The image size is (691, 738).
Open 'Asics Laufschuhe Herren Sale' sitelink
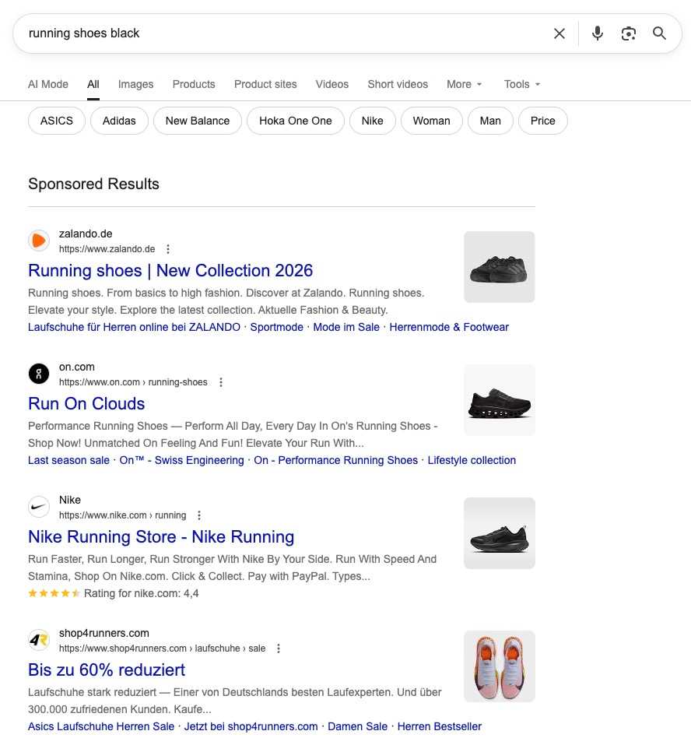(101, 726)
